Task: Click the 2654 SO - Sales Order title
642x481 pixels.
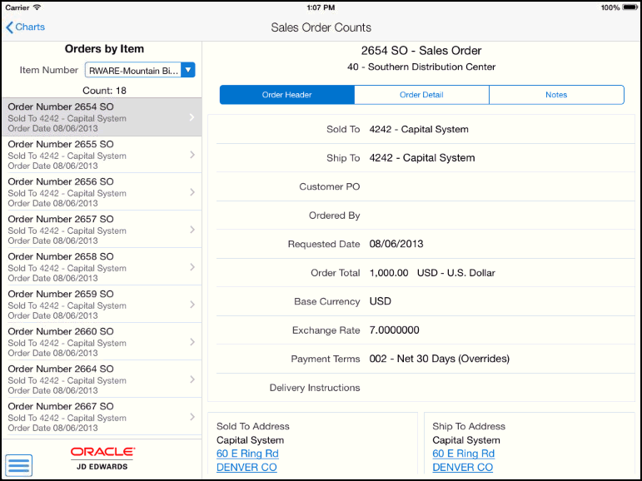Action: (421, 51)
